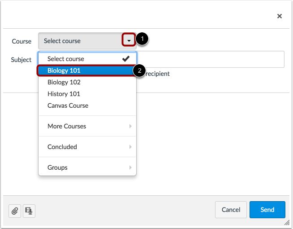Expand the Concluded submenu
Screen dimensions: 293x229
[x=87, y=147]
